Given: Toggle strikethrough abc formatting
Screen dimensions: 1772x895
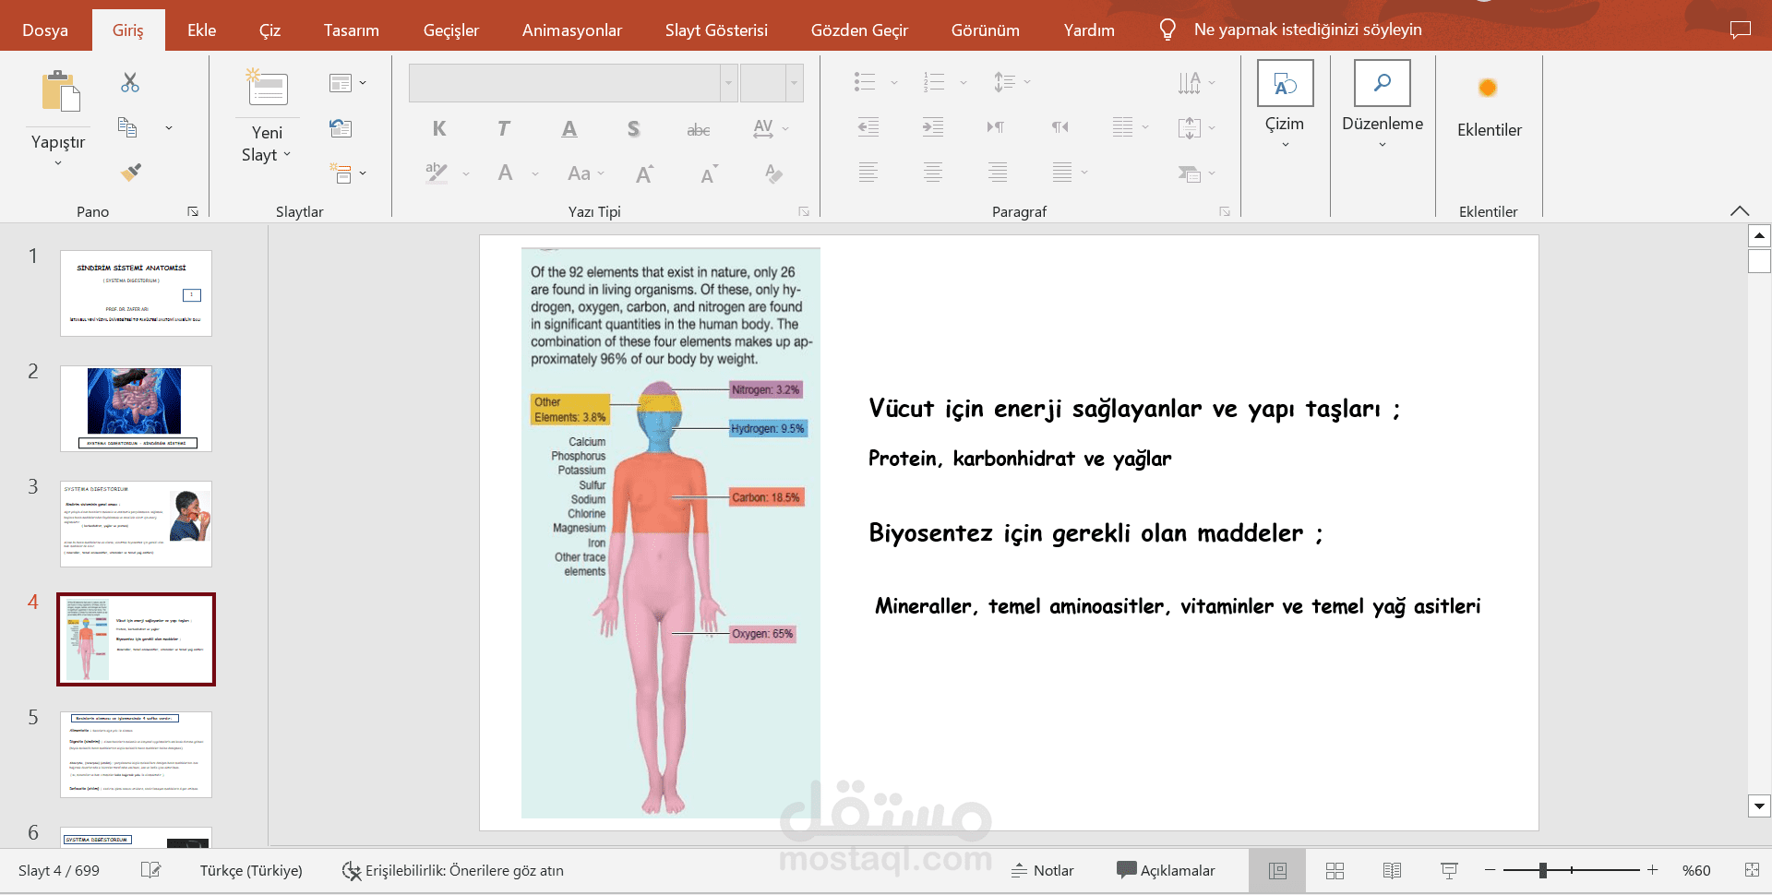Looking at the screenshot, I should [699, 129].
